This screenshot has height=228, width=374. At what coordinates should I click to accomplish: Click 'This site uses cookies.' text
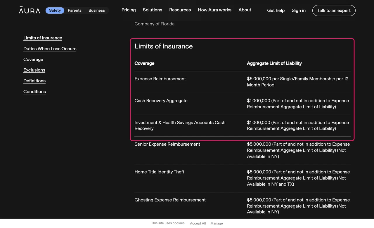(168, 223)
